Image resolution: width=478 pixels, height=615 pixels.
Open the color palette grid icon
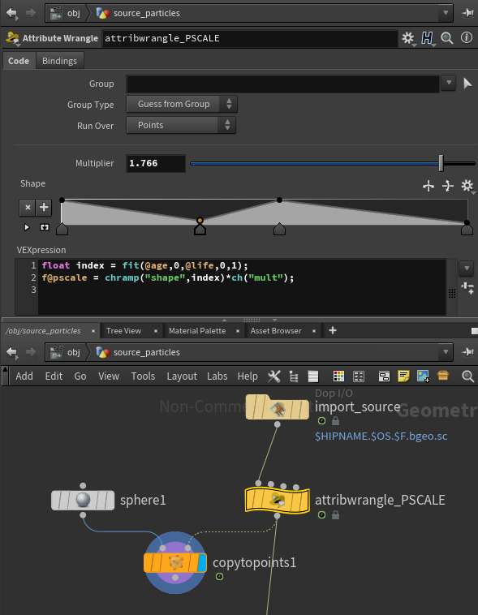(x=338, y=376)
